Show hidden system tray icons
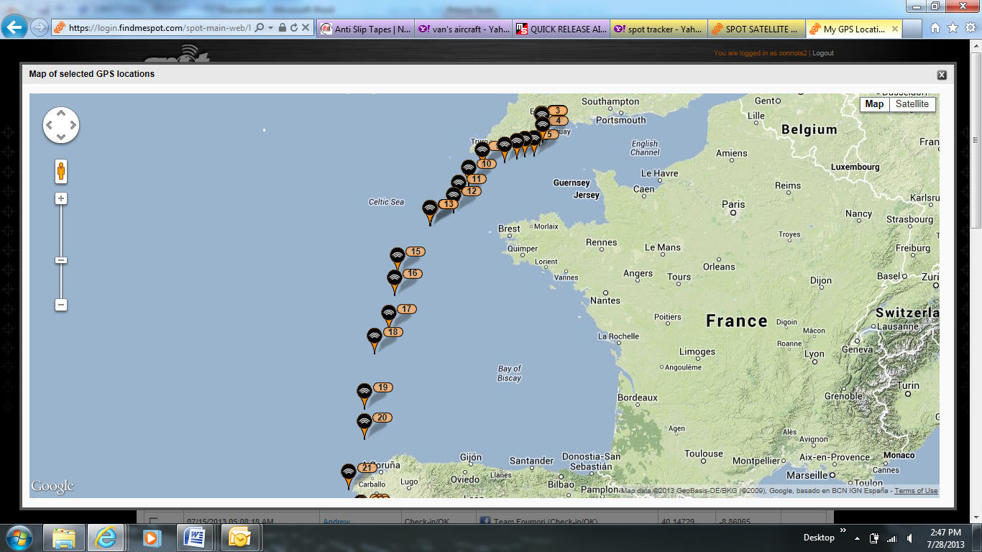Image resolution: width=982 pixels, height=552 pixels. point(857,538)
